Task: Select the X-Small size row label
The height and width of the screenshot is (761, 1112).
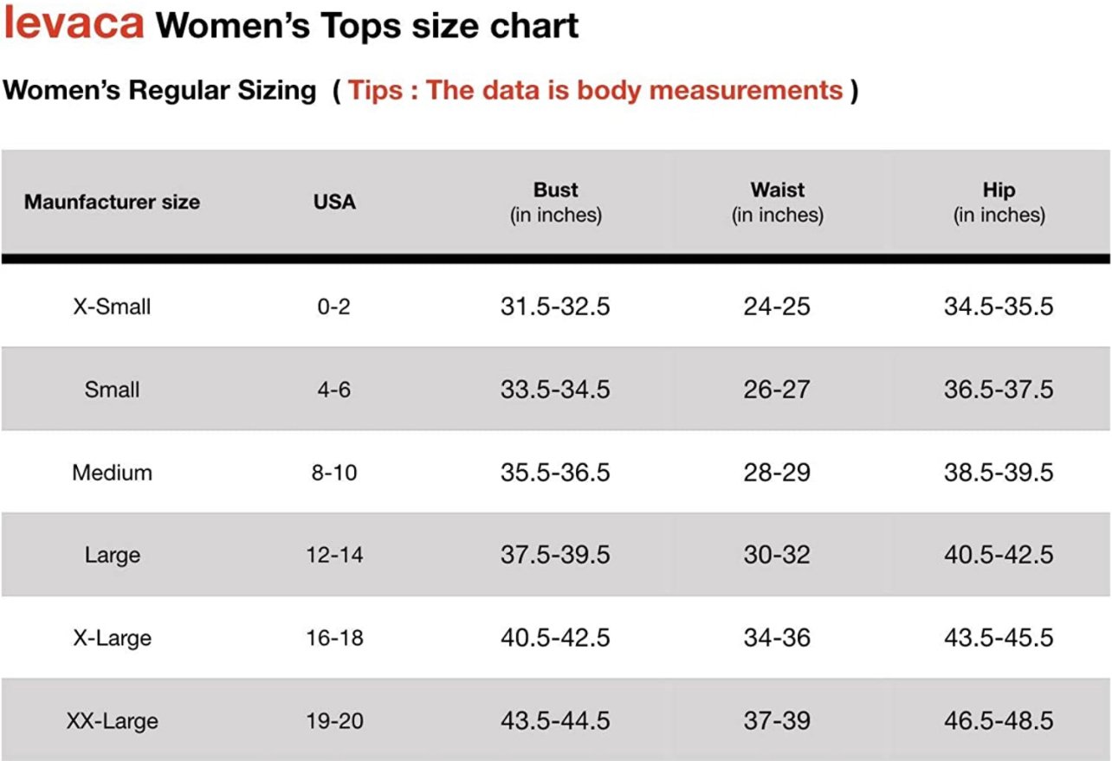Action: click(112, 306)
